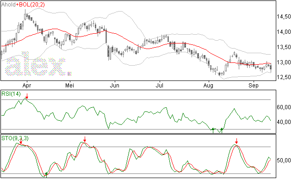Click the 14,00 price axis value
This screenshot has height=179, width=298.
click(x=284, y=32)
